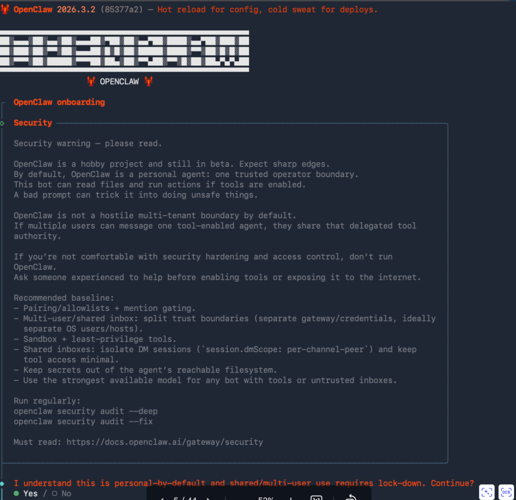Click the 'Recommended baseline:' line

click(x=64, y=298)
